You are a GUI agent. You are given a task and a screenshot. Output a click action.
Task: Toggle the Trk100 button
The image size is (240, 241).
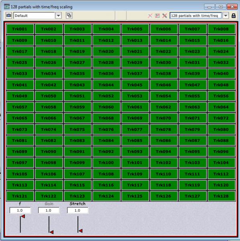106,163
